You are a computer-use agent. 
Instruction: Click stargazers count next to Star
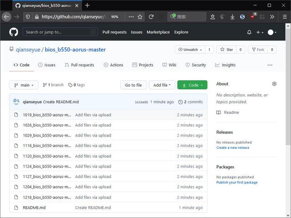[241, 50]
